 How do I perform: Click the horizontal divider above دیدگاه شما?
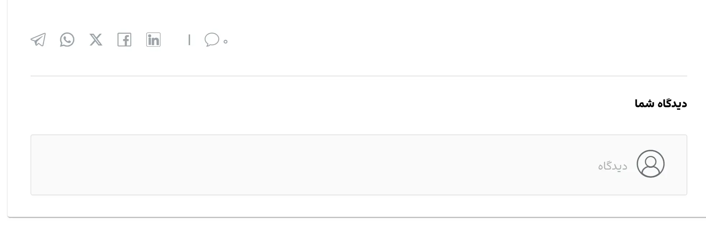click(x=359, y=76)
